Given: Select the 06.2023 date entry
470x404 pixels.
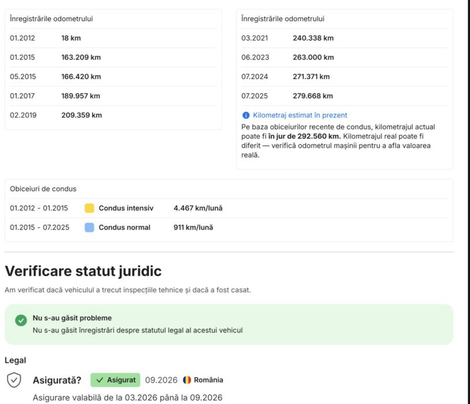Looking at the screenshot, I should pyautogui.click(x=255, y=57).
